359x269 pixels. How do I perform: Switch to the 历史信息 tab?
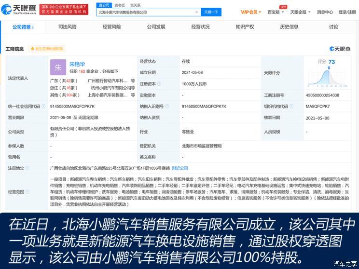[x=289, y=27]
